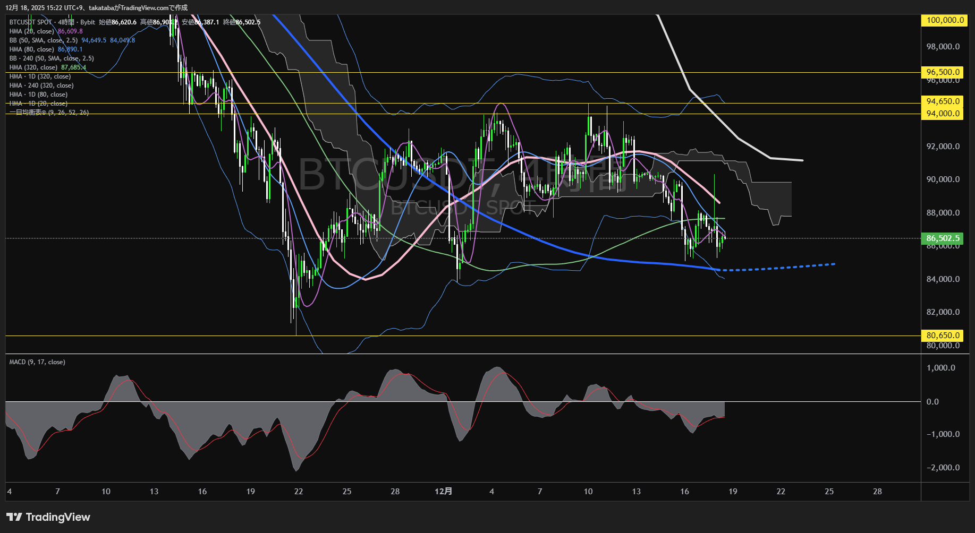Click the 94,650.0 yellow price label
Screen dimensions: 975x533
(944, 101)
